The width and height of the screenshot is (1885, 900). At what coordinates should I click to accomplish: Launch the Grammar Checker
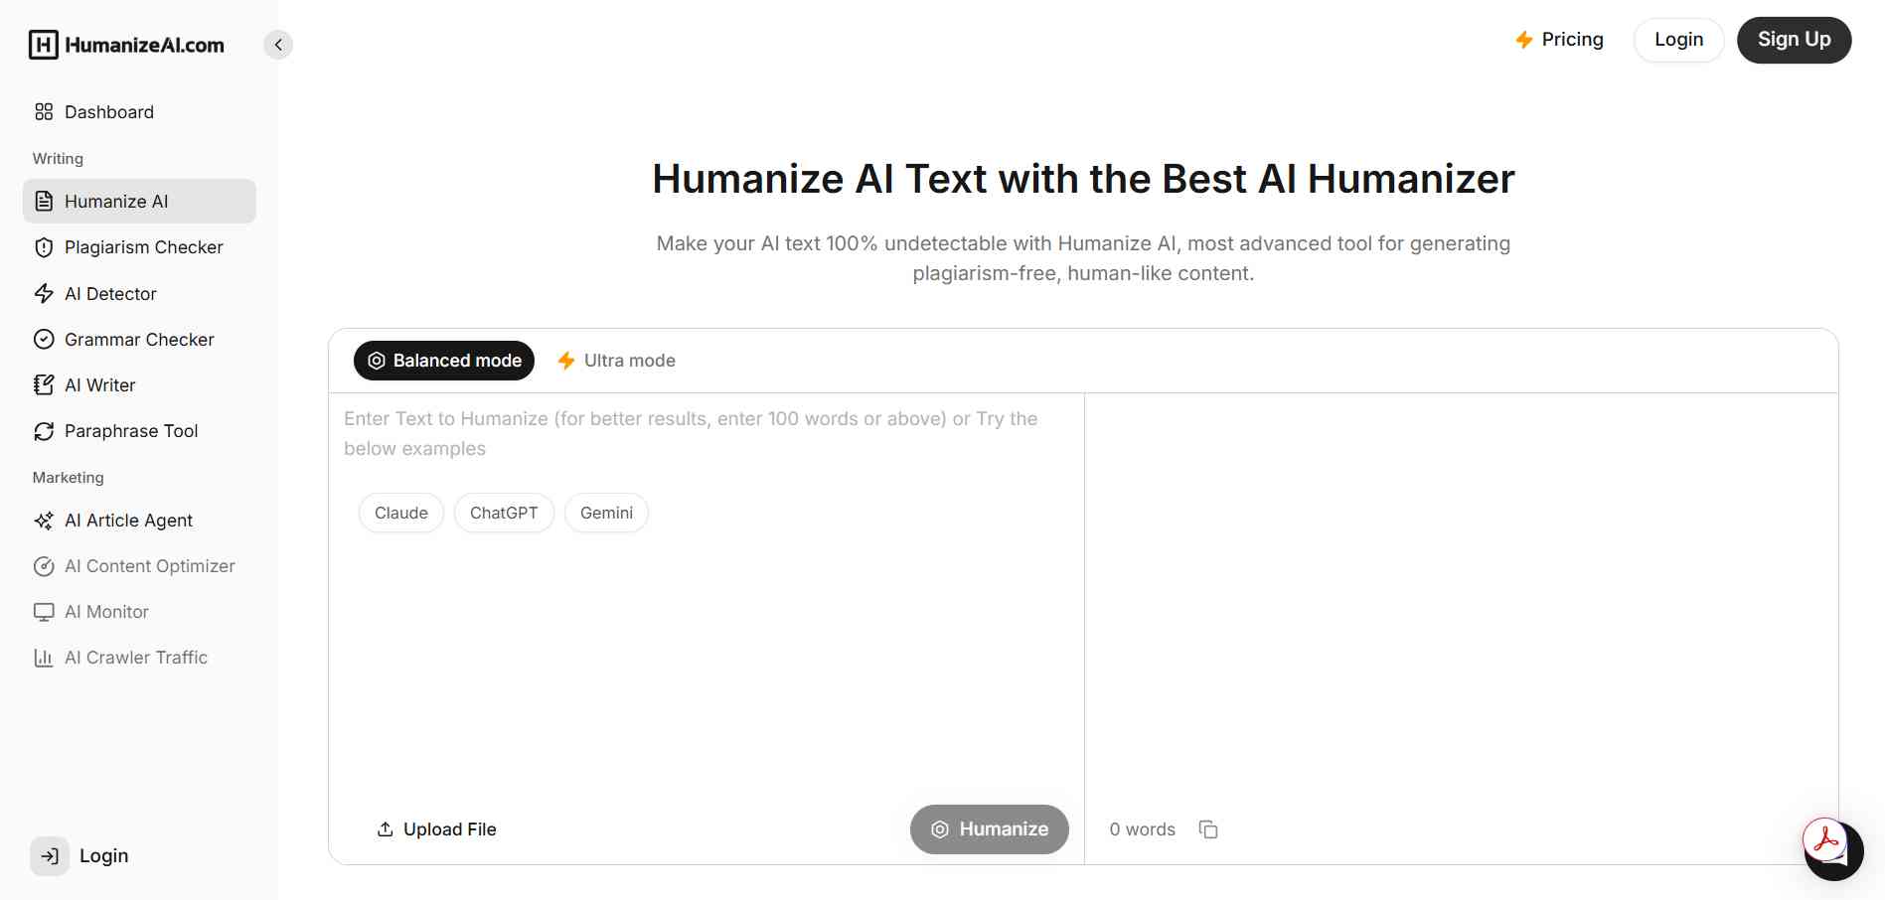pyautogui.click(x=138, y=339)
